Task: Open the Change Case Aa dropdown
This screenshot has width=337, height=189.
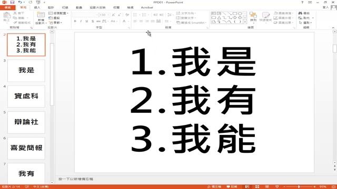Action: [114, 21]
